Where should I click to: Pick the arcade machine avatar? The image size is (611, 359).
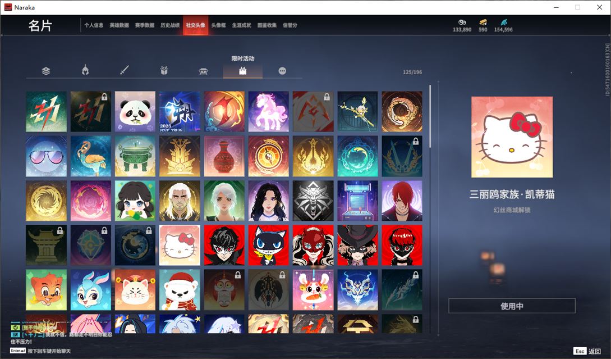(x=357, y=201)
